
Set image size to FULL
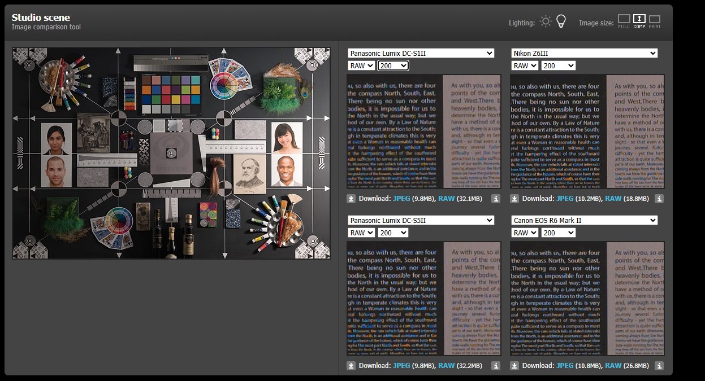624,21
